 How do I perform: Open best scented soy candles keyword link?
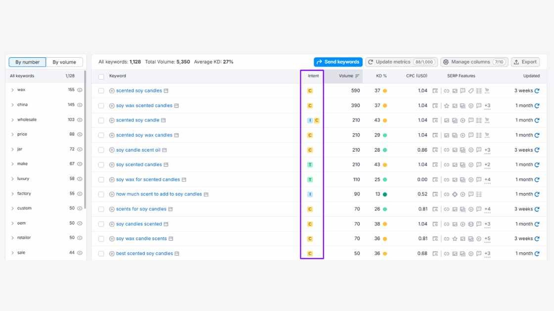pos(144,254)
